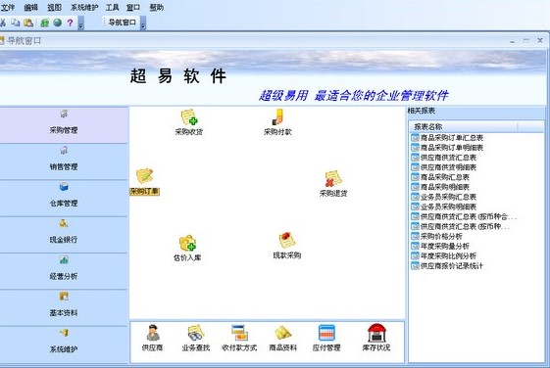
Task: Open the 商品资料 shortcut icon
Action: tap(282, 338)
